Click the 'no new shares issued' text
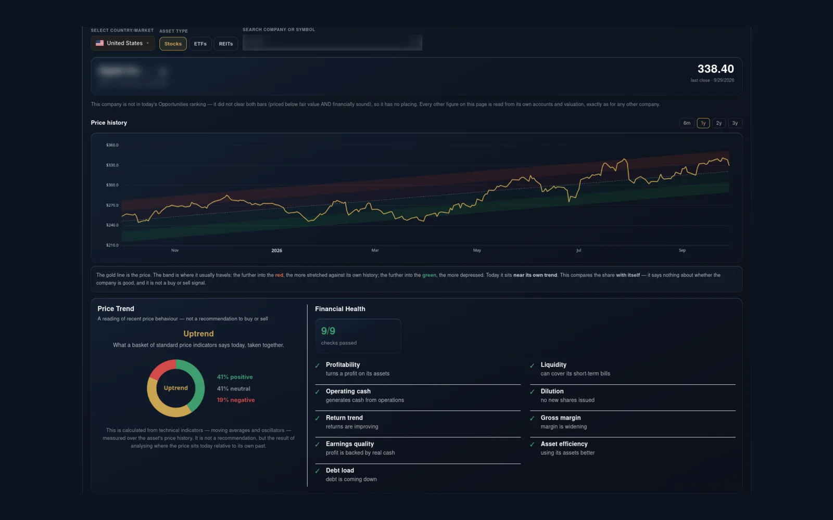Viewport: 833px width, 520px height. pos(567,400)
